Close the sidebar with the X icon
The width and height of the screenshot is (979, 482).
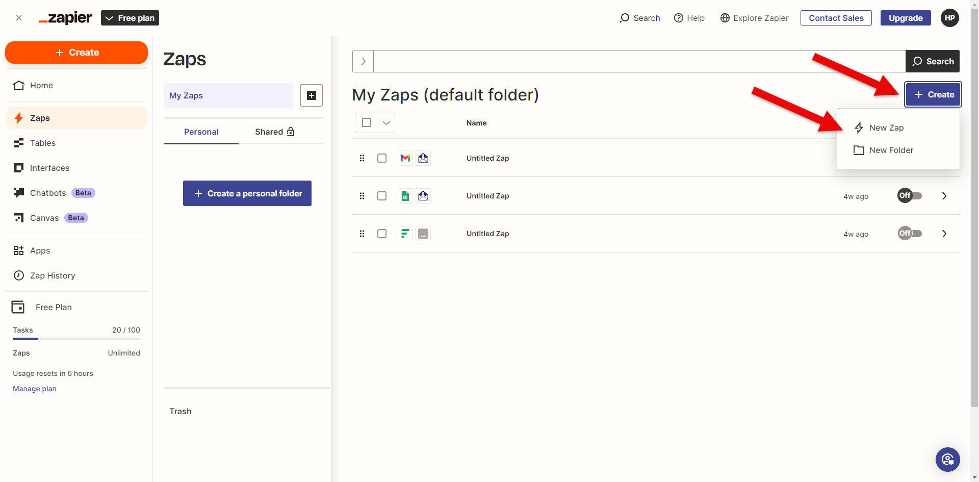pyautogui.click(x=19, y=18)
